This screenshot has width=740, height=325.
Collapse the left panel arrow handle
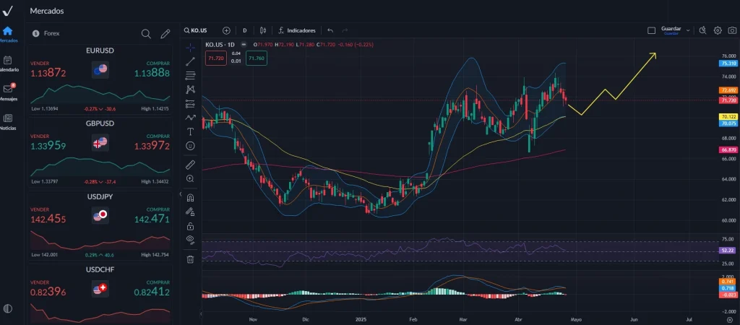180,194
